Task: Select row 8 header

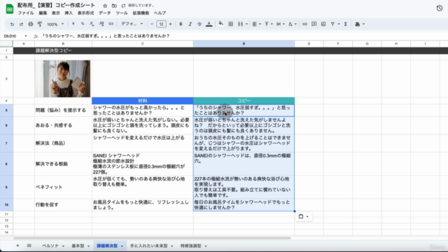Action: tap(6, 164)
